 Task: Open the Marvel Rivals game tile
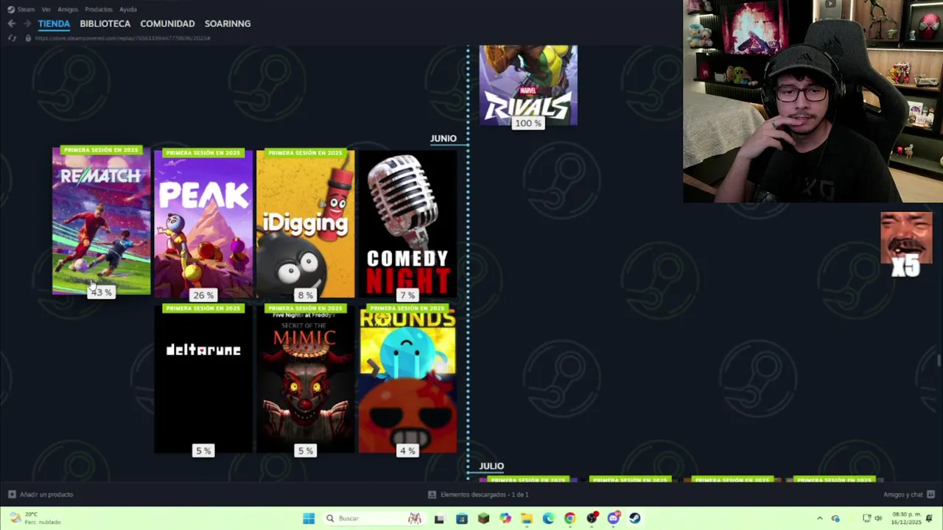coord(528,85)
